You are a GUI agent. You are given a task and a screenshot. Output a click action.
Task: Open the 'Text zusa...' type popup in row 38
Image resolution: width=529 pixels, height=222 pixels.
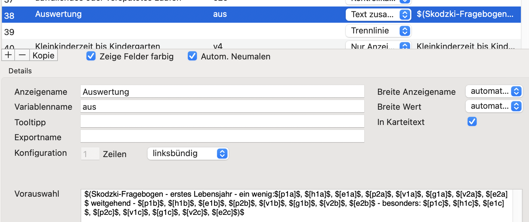coord(379,14)
